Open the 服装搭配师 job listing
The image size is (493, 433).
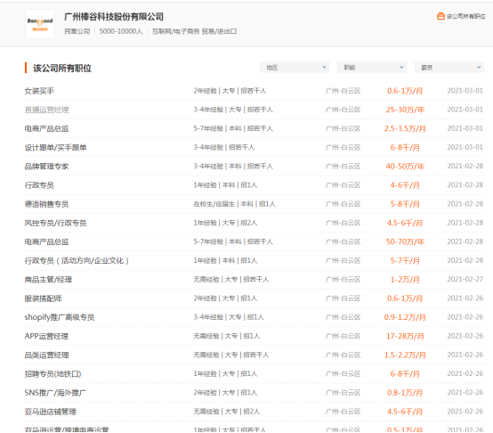tap(43, 298)
